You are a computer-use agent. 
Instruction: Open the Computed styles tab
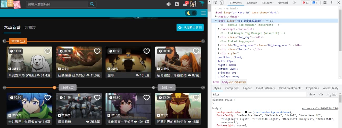pyautogui.click(x=232, y=88)
